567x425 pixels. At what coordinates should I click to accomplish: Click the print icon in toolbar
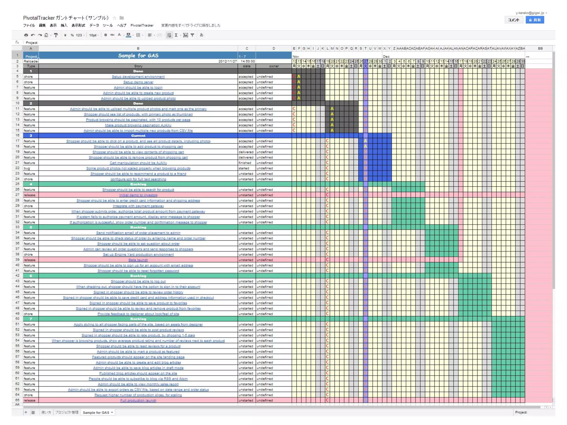[26, 35]
